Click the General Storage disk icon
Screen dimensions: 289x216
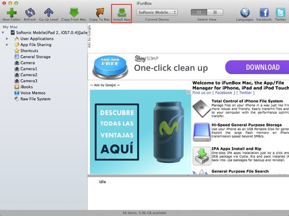pyautogui.click(x=17, y=57)
